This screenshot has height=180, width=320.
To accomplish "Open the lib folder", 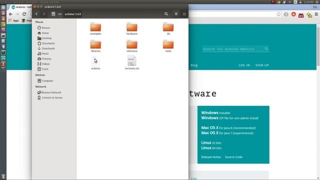I will pyautogui.click(x=168, y=28).
